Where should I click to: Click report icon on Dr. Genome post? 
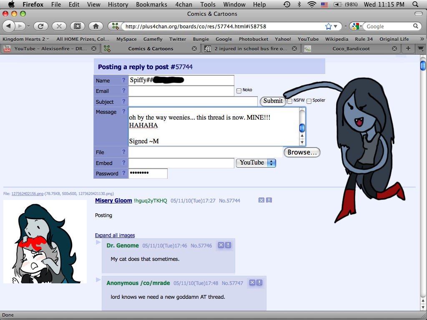click(228, 245)
